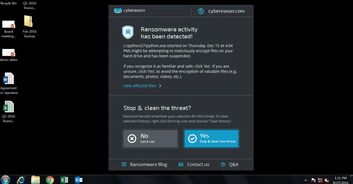Open Excel from the taskbar
The image size is (353, 184).
[64, 180]
